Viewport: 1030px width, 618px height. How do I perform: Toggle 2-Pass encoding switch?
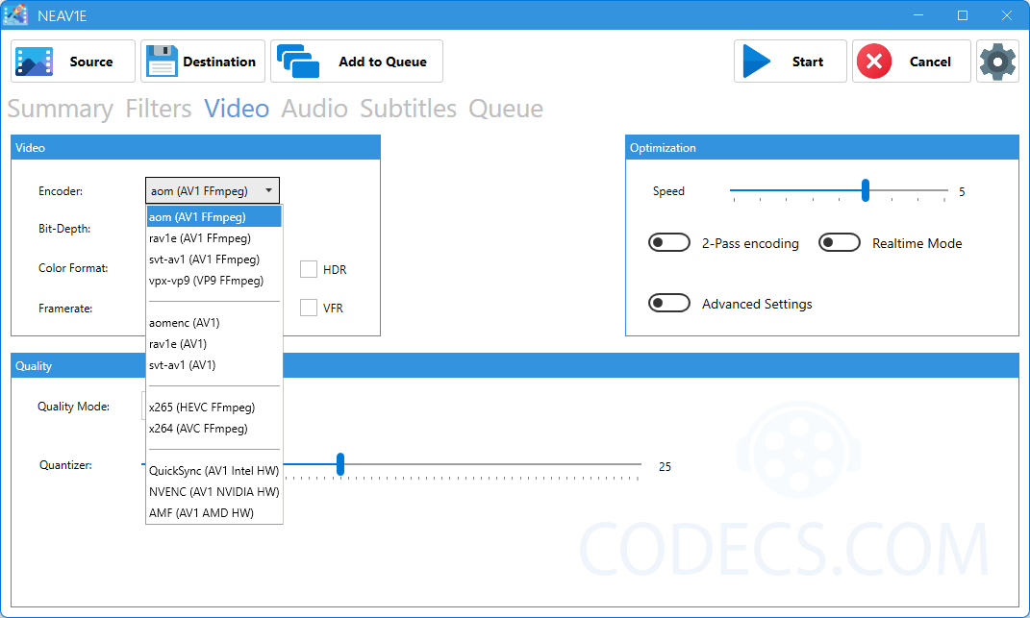pos(668,243)
